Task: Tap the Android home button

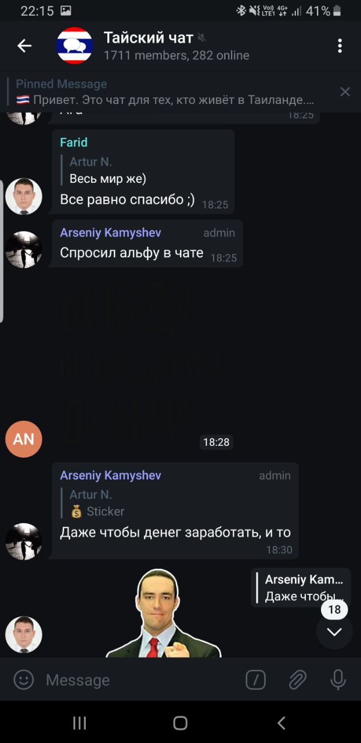Action: point(180,723)
